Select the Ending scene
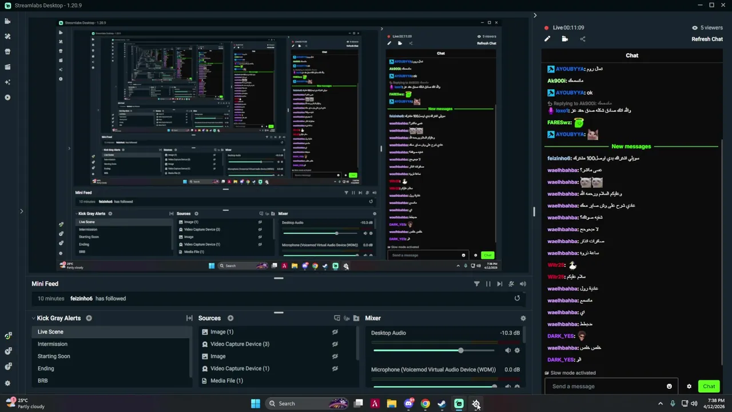732x412 pixels. (x=112, y=369)
